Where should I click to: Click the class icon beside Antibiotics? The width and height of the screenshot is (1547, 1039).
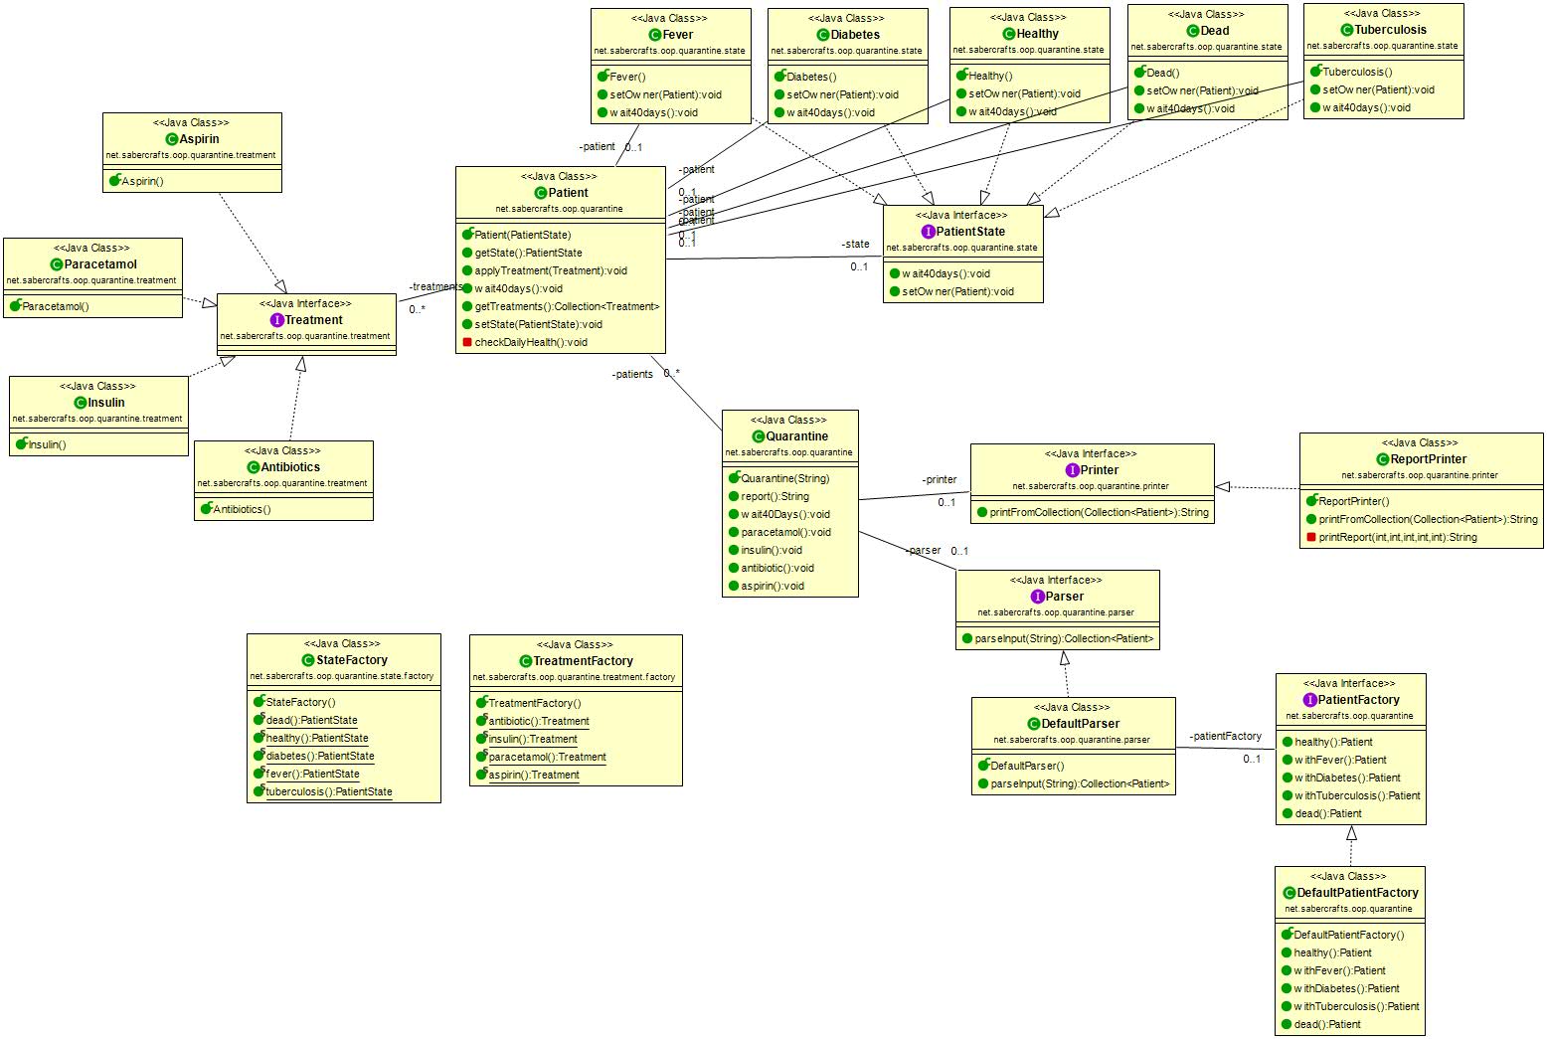click(x=253, y=467)
